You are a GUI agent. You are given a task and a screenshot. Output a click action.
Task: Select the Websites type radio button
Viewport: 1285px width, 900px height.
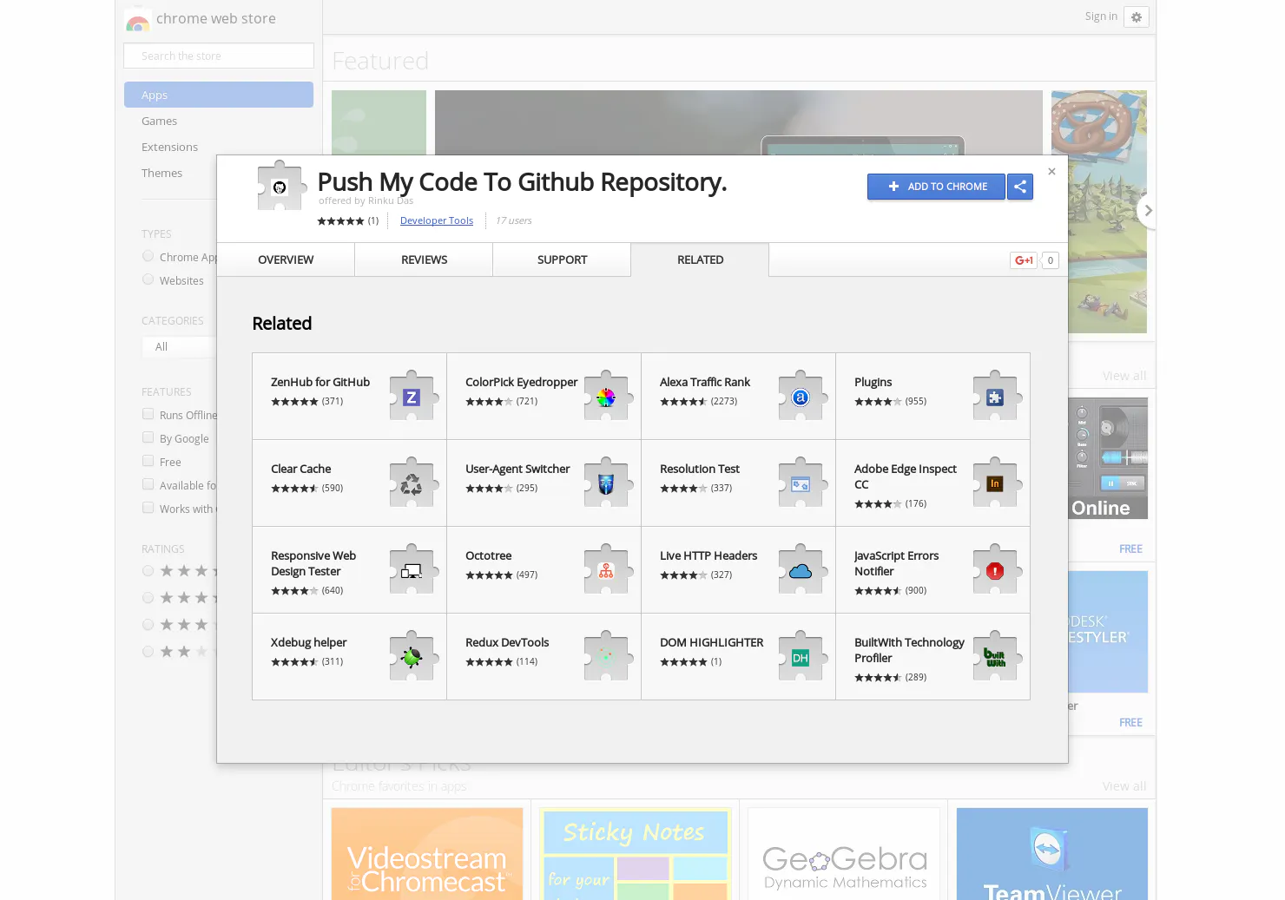point(148,279)
